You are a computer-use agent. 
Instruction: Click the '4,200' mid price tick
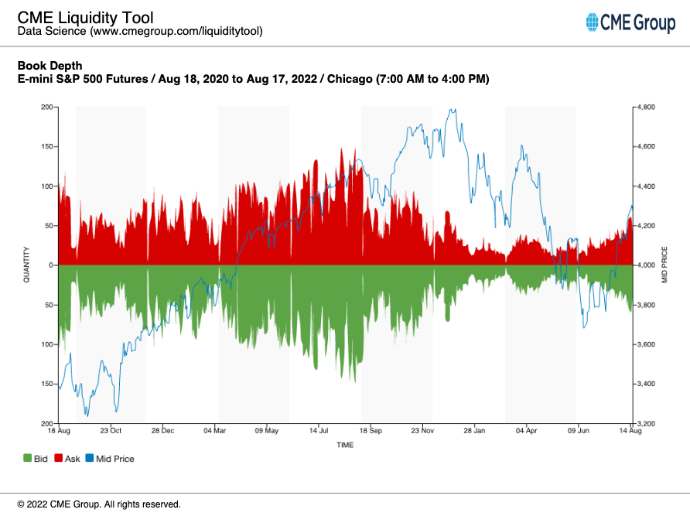(x=646, y=226)
